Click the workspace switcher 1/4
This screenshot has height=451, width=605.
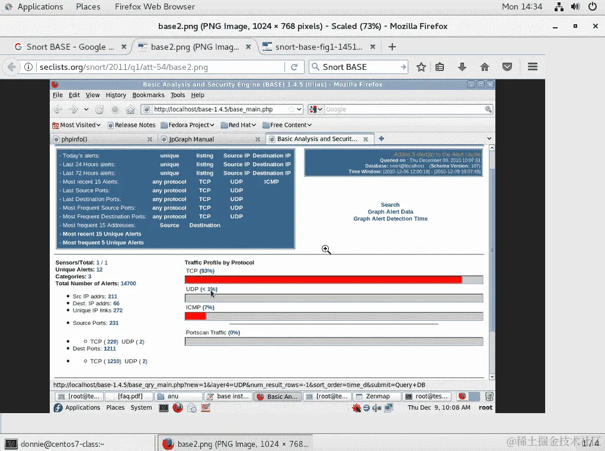[590, 444]
